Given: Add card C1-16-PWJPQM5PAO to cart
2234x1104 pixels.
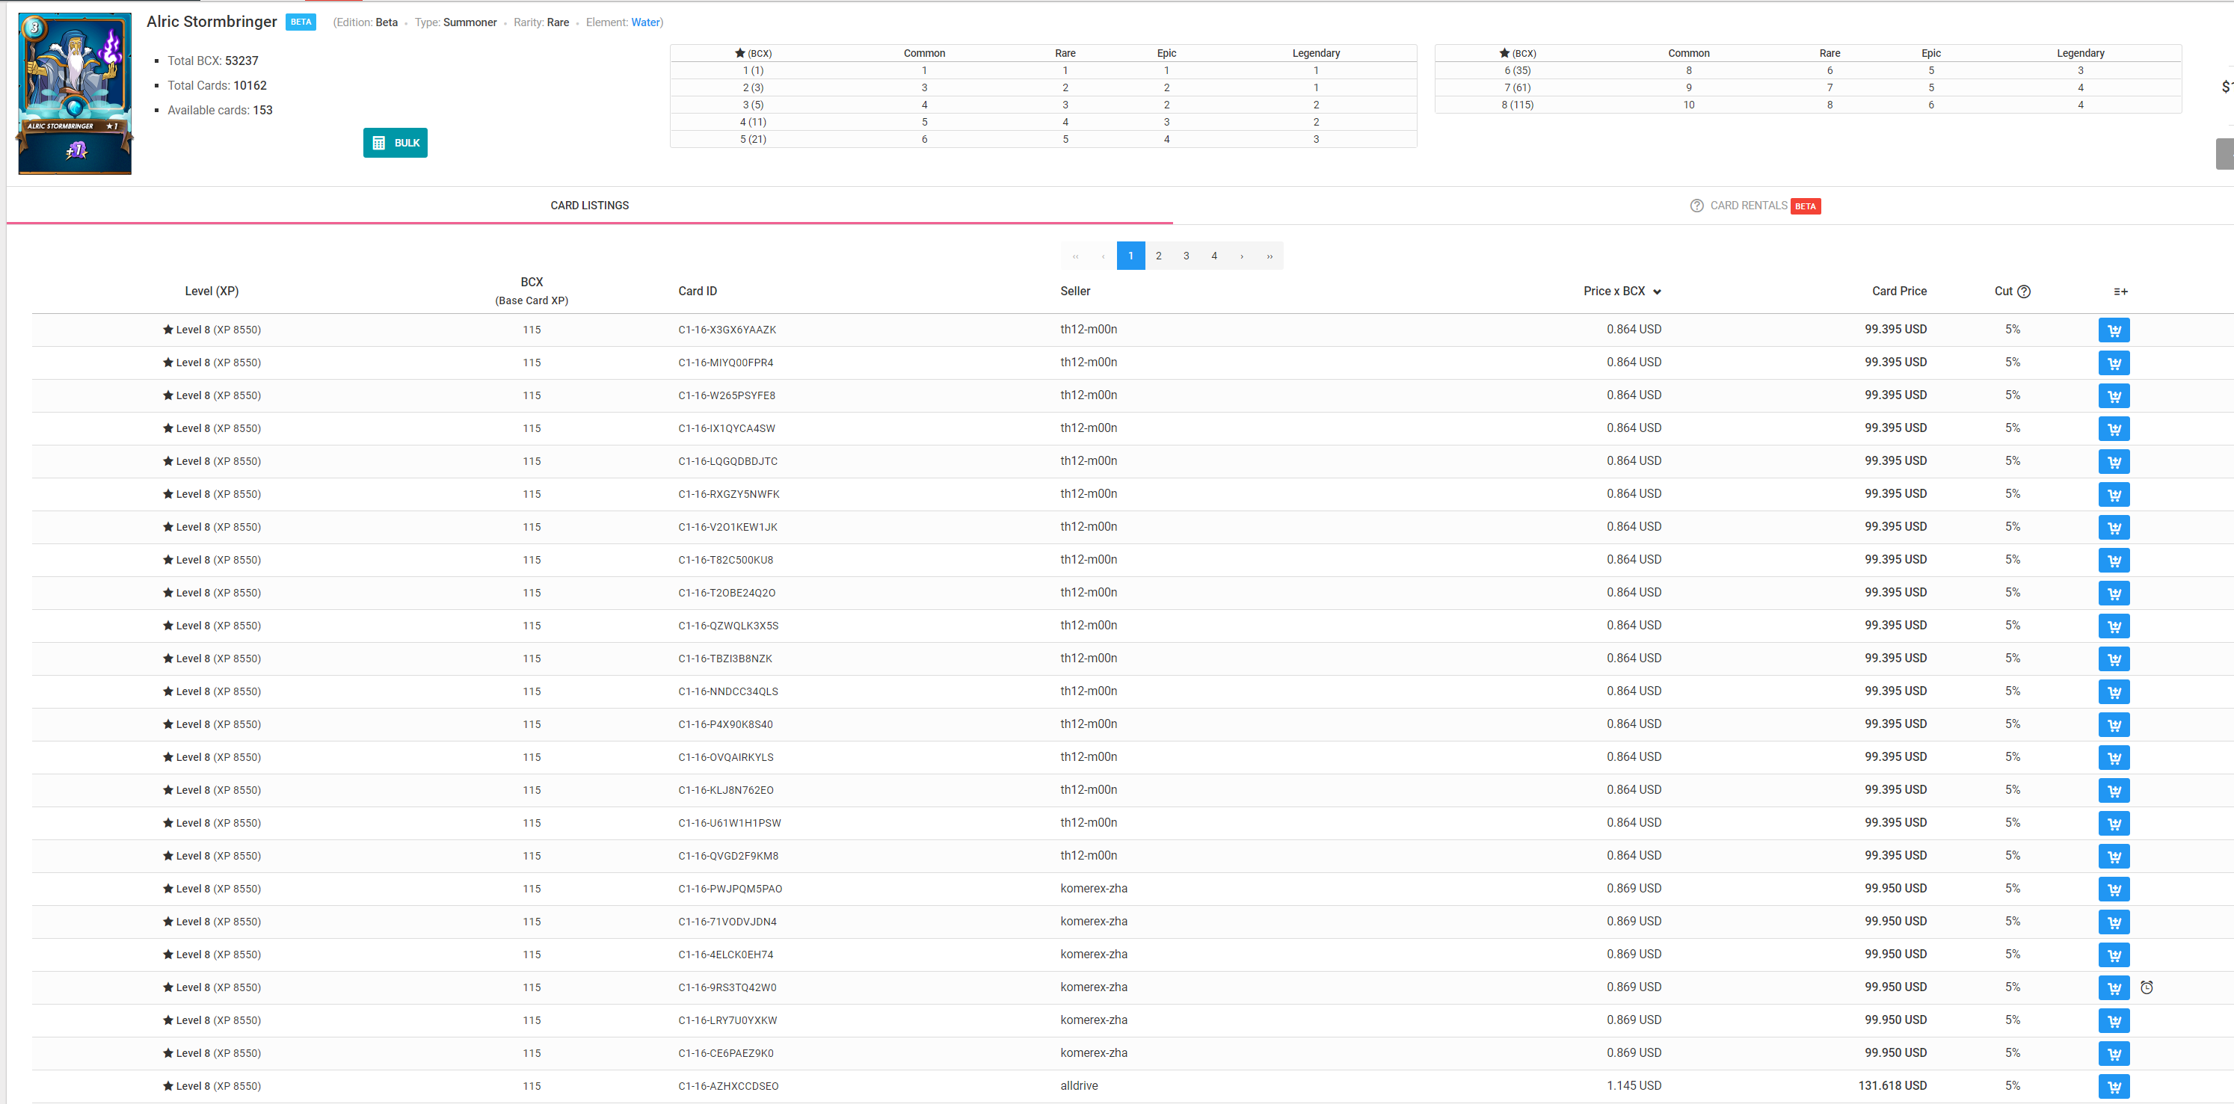Looking at the screenshot, I should [2114, 889].
